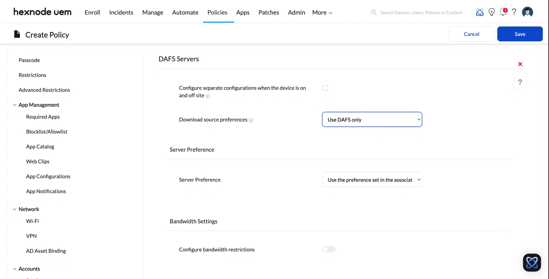This screenshot has height=279, width=549.
Task: Click the floating question mark help bubble
Action: pos(520,82)
